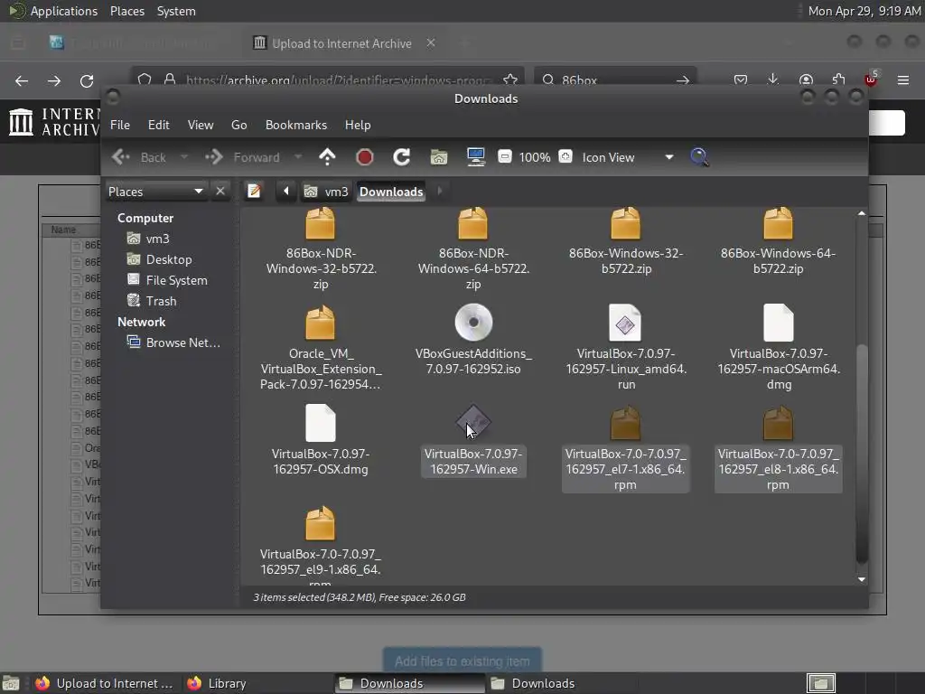
Task: Open the Firefox hamburger menu icon
Action: click(x=902, y=80)
